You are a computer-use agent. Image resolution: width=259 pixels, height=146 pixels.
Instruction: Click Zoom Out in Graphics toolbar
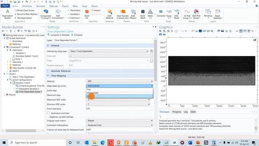(164, 31)
